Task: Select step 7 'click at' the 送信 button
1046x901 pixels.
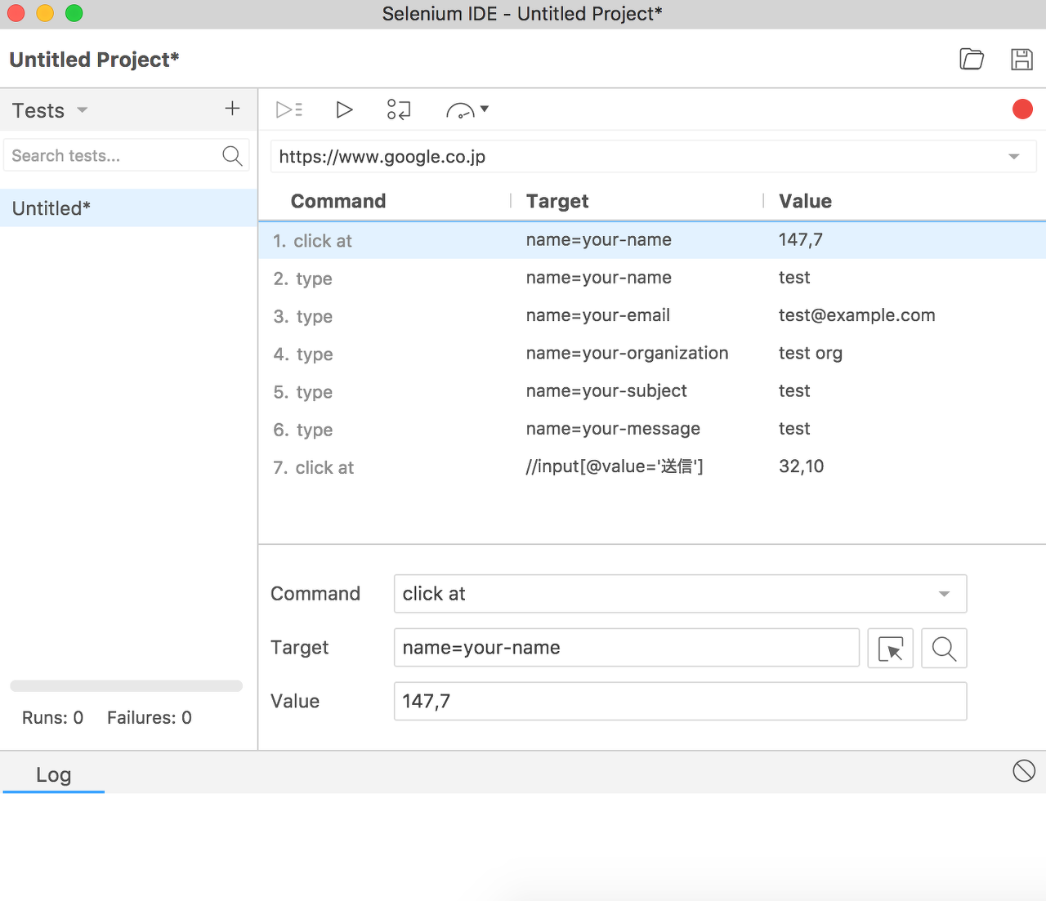Action: pos(490,466)
